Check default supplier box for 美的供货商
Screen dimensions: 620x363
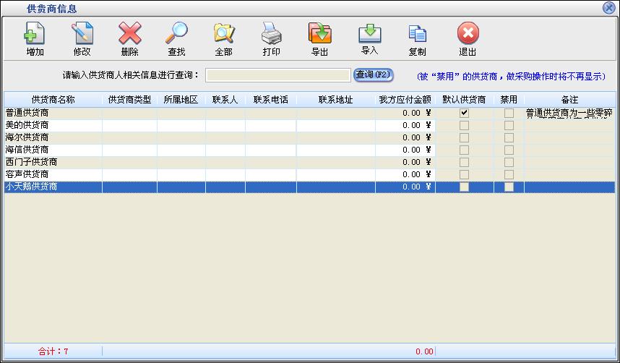tap(464, 125)
